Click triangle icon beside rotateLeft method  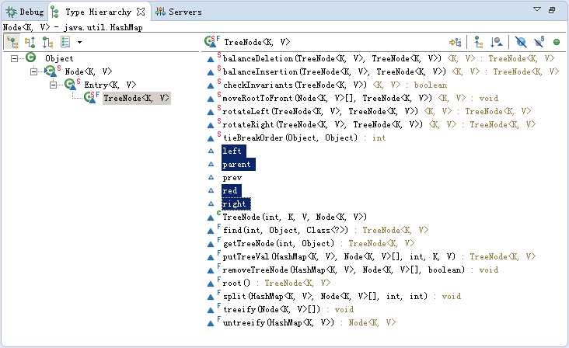pyautogui.click(x=210, y=113)
